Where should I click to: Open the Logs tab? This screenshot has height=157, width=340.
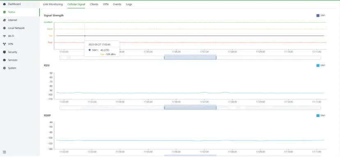tap(129, 4)
